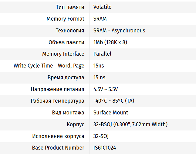Click "Write Cycle Time - Word, Page" label
Viewport: 196px width, 155px height.
49,66
